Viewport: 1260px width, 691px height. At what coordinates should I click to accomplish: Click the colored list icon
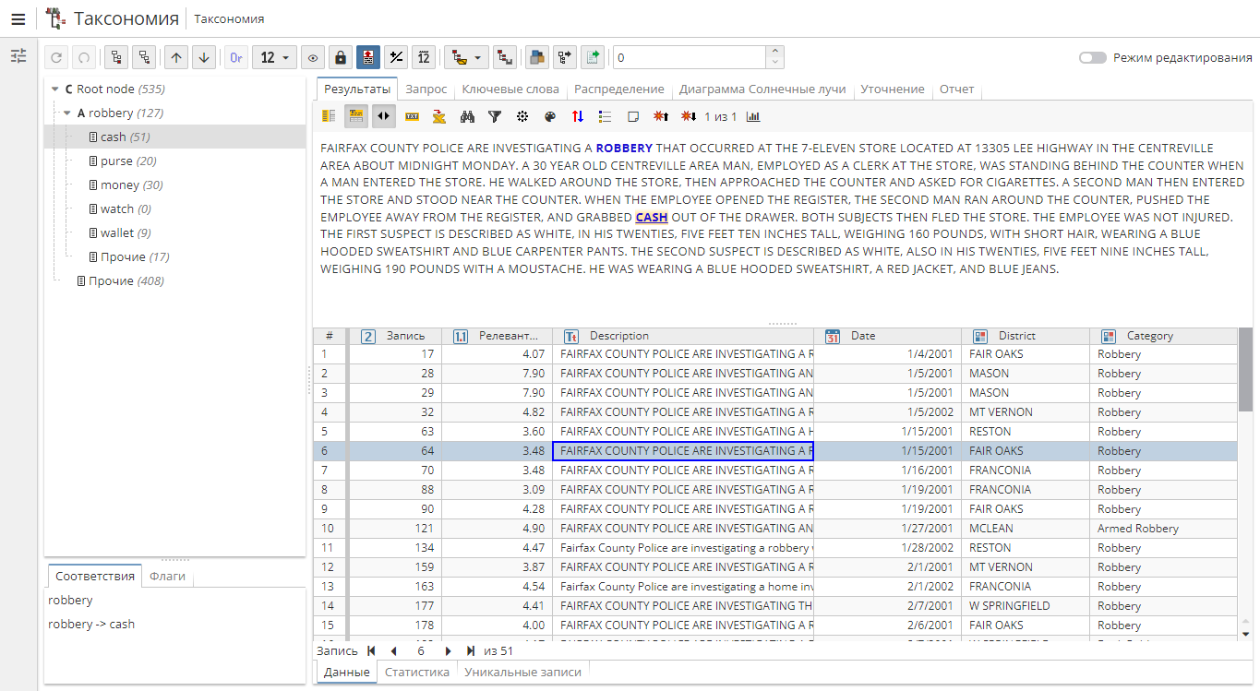tap(606, 116)
